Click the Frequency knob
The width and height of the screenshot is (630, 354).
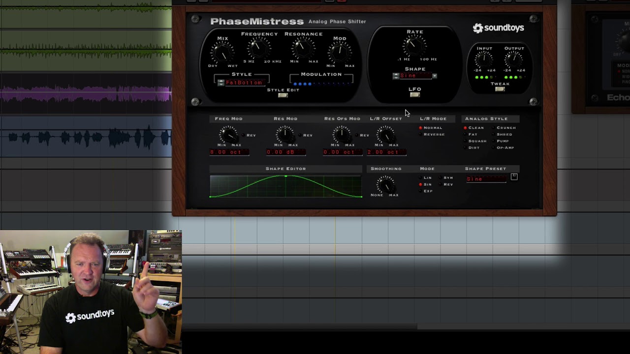[258, 49]
